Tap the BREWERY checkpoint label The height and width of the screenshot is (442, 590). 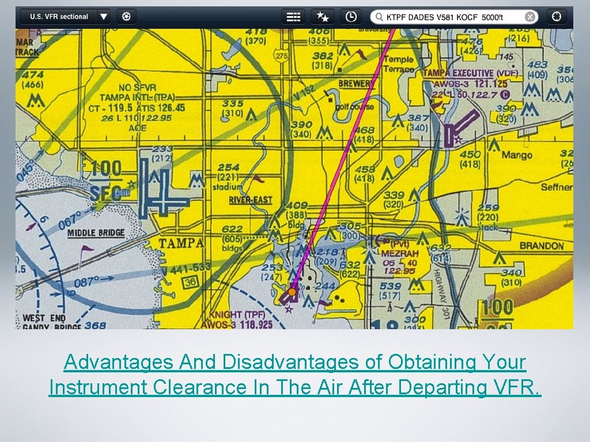[355, 83]
